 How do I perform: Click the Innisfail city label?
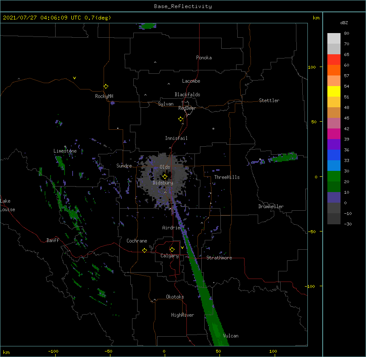coord(176,138)
